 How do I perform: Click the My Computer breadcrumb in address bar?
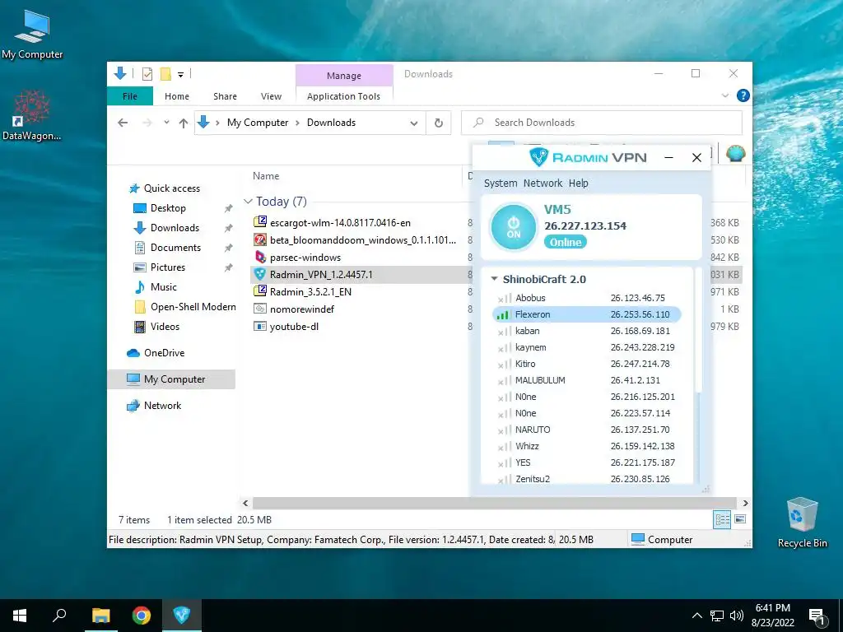258,123
